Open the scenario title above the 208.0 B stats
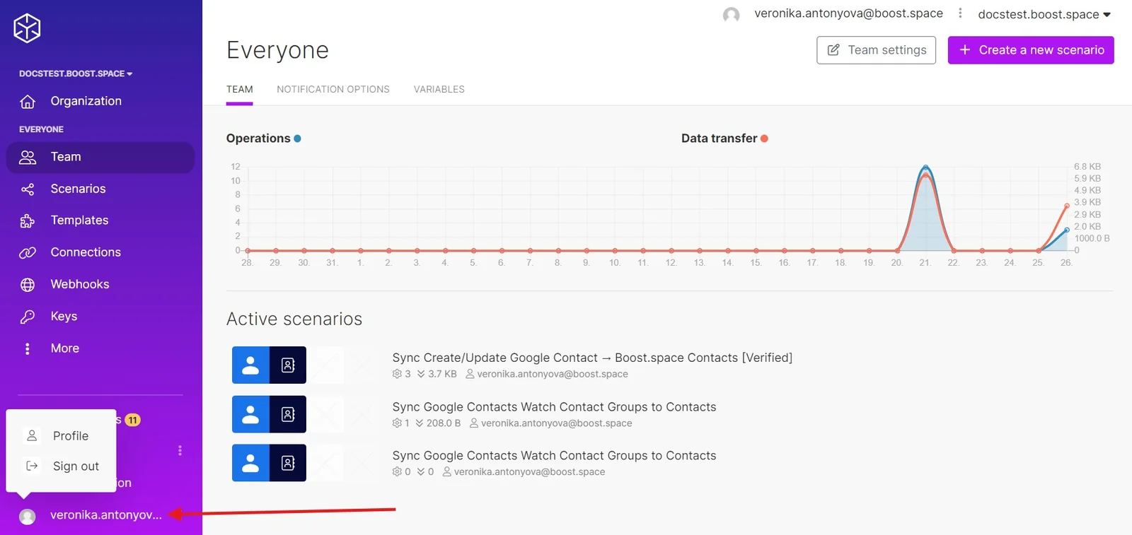This screenshot has width=1132, height=535. point(554,407)
